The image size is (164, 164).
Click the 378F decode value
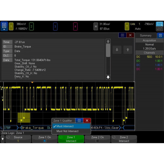[7, 128]
